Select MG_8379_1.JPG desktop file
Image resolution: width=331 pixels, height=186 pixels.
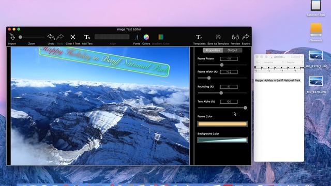(x=316, y=56)
